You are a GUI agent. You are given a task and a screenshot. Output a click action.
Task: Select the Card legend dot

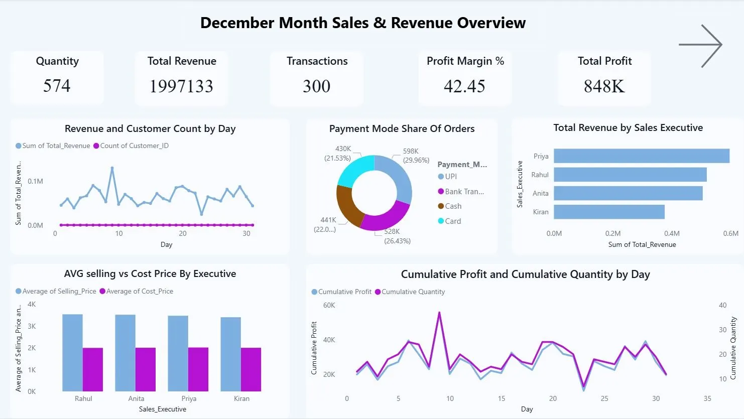[x=441, y=221]
